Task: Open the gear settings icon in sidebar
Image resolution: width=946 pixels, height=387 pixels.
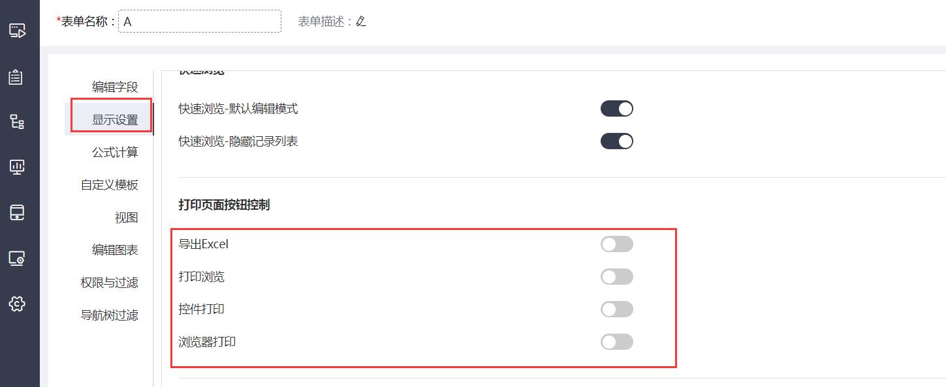Action: click(x=17, y=304)
